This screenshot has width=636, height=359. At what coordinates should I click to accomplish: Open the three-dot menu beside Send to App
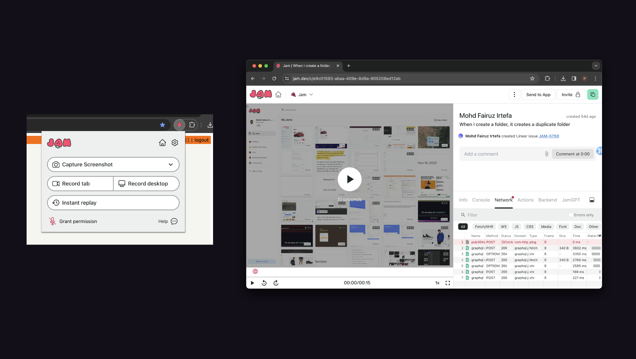514,95
